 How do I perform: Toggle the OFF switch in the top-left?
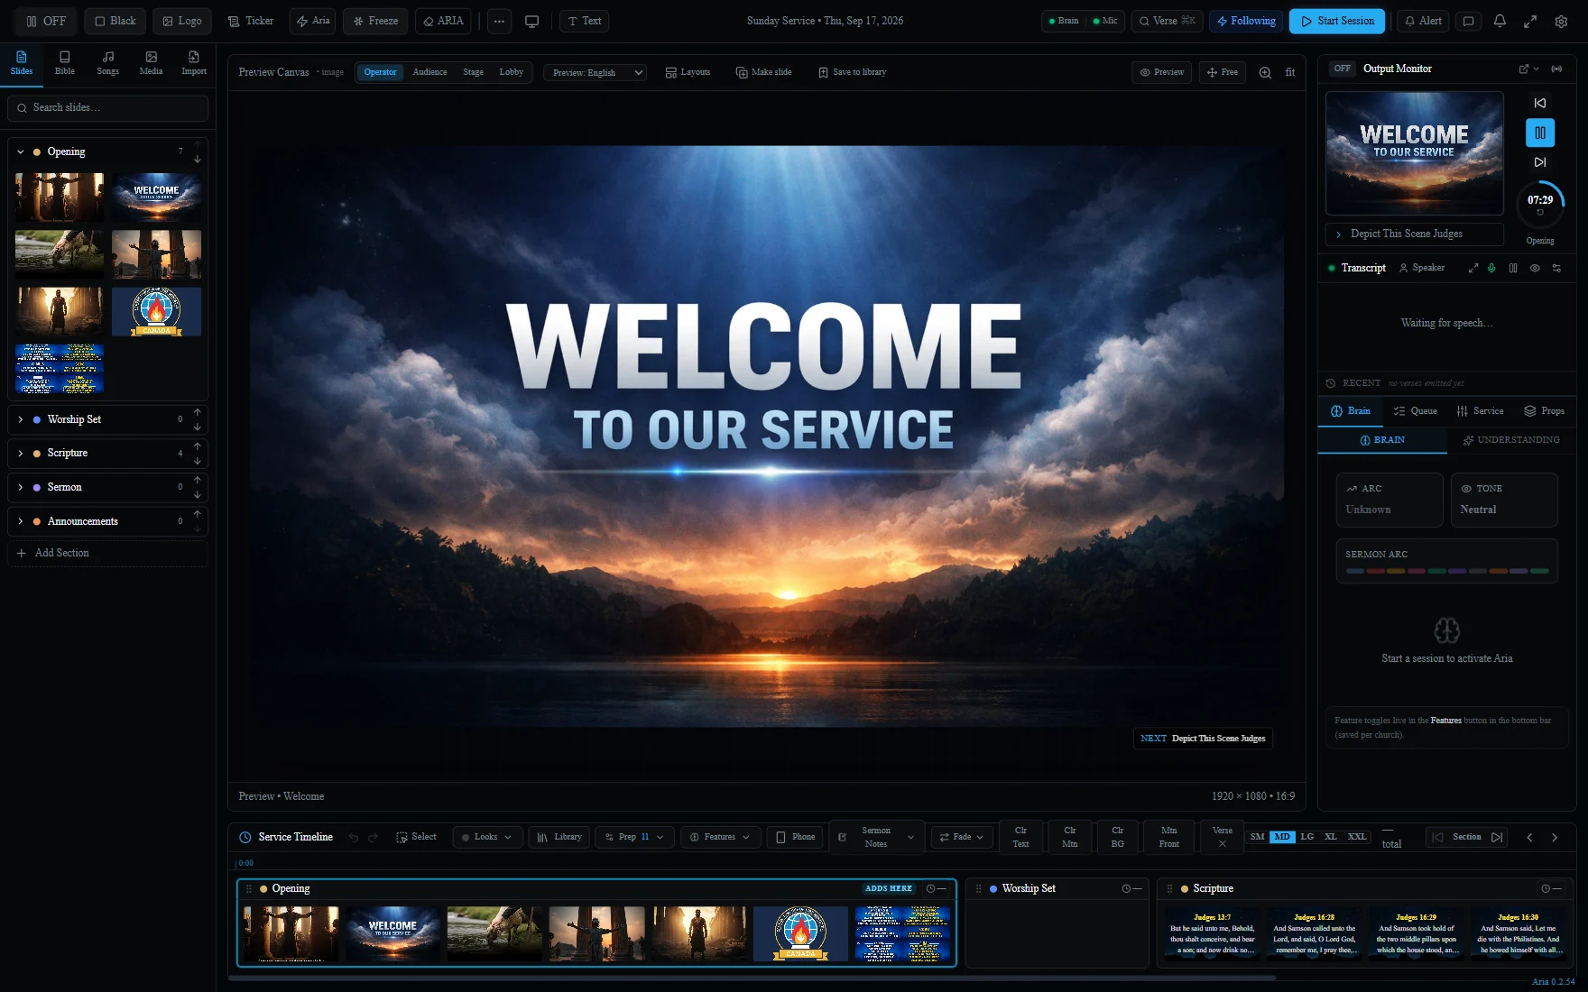point(46,21)
